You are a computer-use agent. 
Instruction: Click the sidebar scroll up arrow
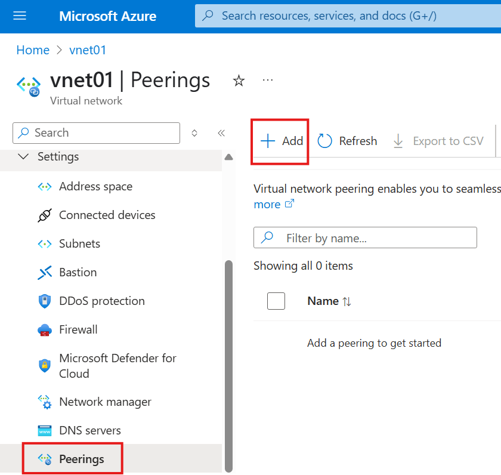click(229, 157)
